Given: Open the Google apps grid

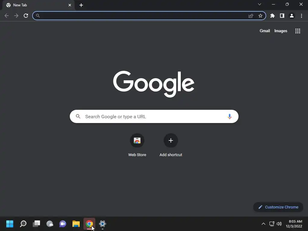Looking at the screenshot, I should pyautogui.click(x=298, y=31).
